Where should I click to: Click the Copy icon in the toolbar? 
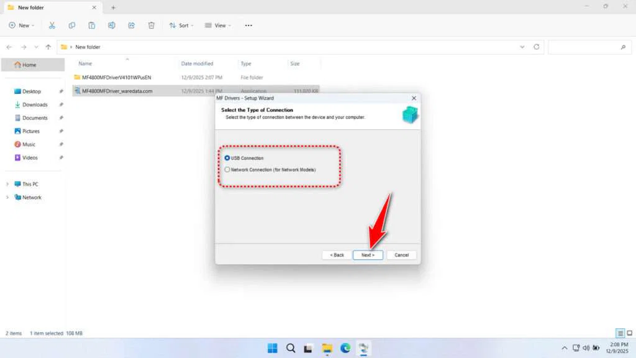coord(72,25)
